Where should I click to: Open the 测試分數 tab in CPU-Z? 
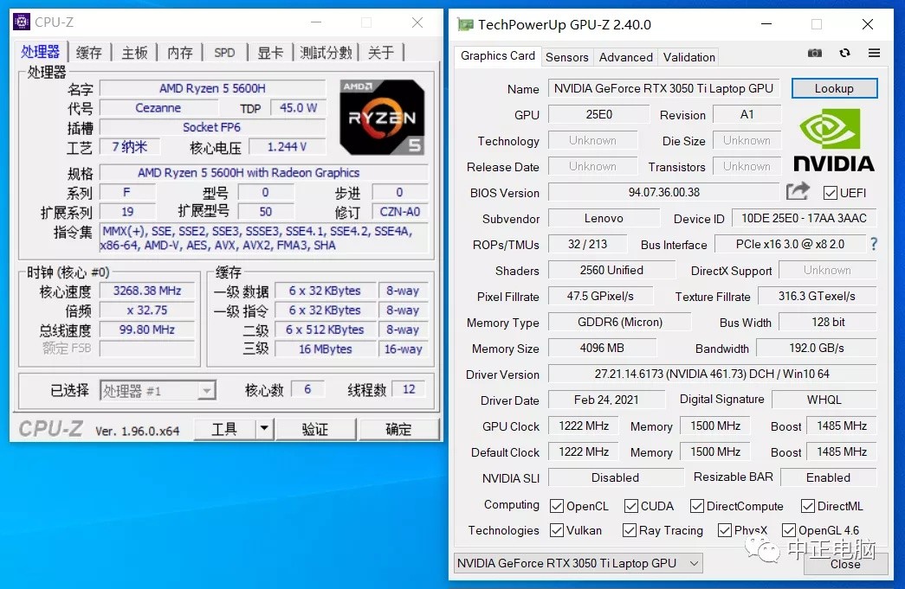pyautogui.click(x=326, y=53)
